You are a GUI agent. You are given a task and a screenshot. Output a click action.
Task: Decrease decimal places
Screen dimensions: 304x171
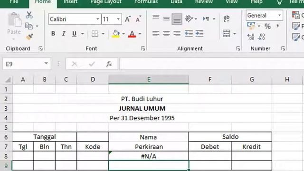click(x=261, y=37)
